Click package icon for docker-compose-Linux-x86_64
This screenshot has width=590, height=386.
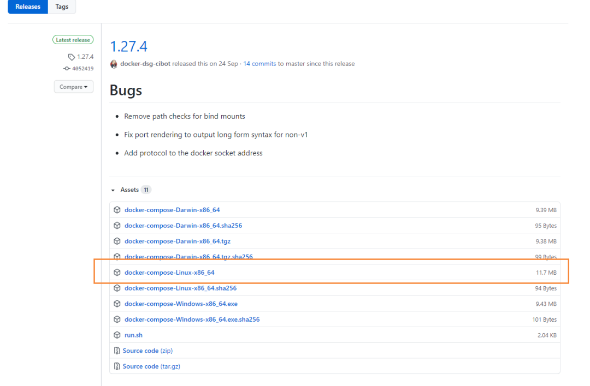click(117, 273)
